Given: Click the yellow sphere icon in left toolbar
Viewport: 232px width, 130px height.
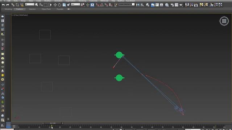Looking at the screenshot, I should pyautogui.click(x=3, y=75).
